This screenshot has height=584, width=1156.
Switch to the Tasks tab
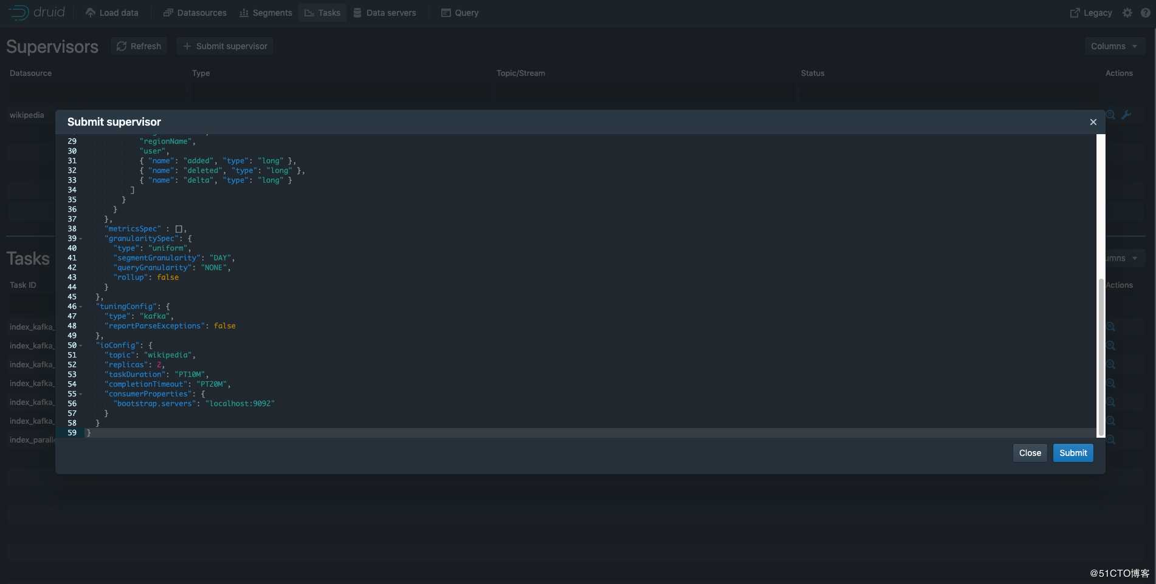pyautogui.click(x=322, y=13)
